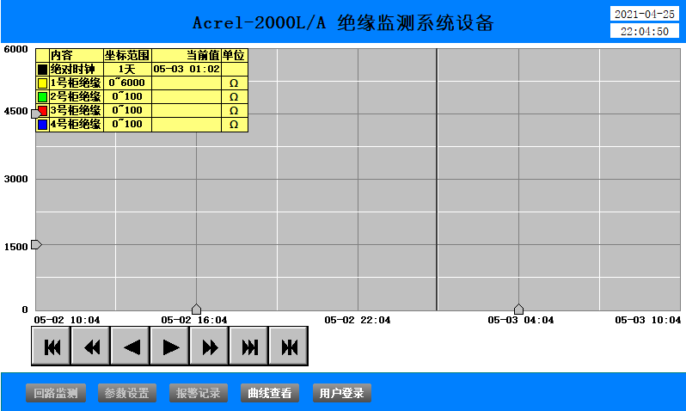Step forward with the single right arrow
Screen dimensions: 686x411
[x=170, y=347]
